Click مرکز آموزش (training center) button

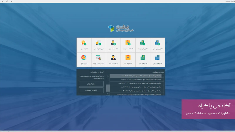[x=91, y=84]
